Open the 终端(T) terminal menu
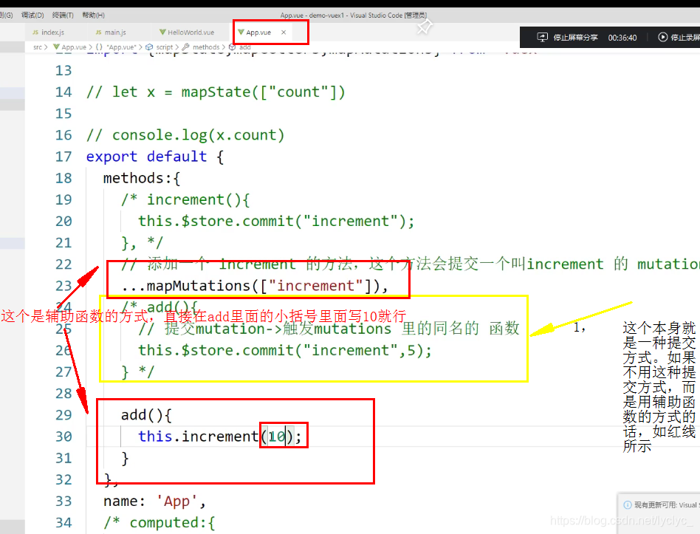This screenshot has width=700, height=534. [x=63, y=16]
